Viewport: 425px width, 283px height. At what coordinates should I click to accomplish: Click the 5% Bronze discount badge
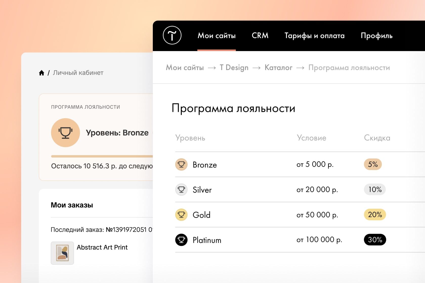pyautogui.click(x=373, y=164)
